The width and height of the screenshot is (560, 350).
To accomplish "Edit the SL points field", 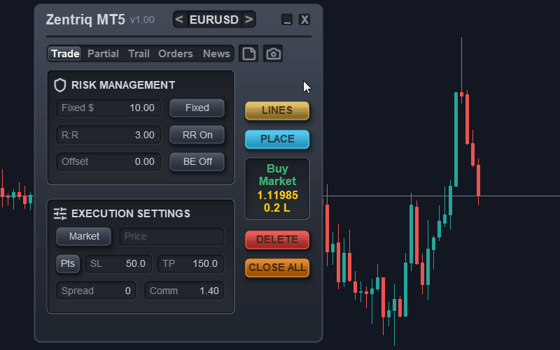I will tap(118, 264).
